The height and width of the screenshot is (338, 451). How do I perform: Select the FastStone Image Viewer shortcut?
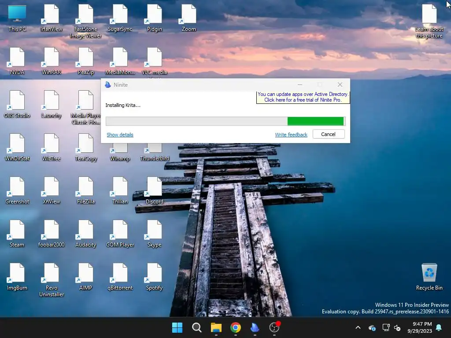point(86,21)
